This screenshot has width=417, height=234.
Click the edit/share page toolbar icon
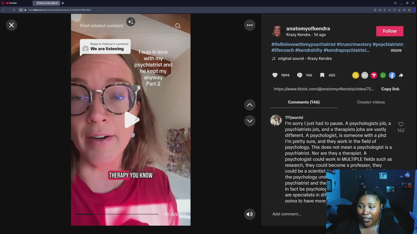[375, 10]
